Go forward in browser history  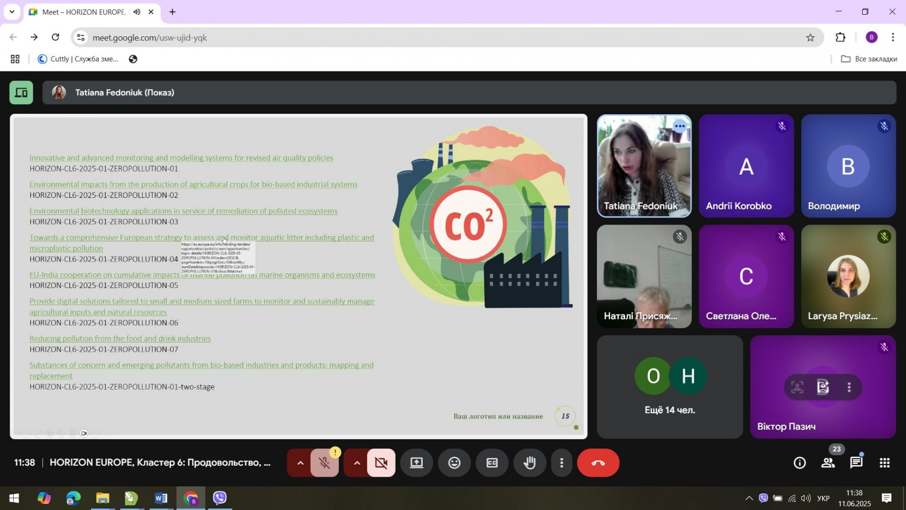(x=34, y=37)
